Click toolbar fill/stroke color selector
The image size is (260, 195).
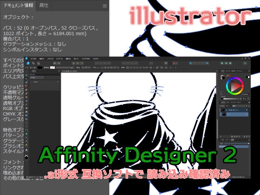tap(26, 157)
